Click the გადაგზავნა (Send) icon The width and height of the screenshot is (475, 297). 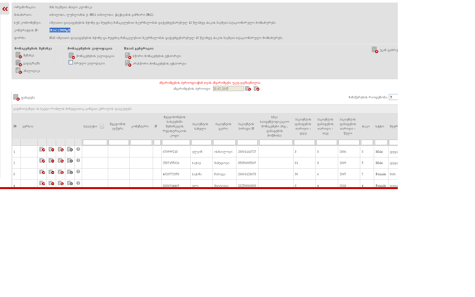[18, 63]
